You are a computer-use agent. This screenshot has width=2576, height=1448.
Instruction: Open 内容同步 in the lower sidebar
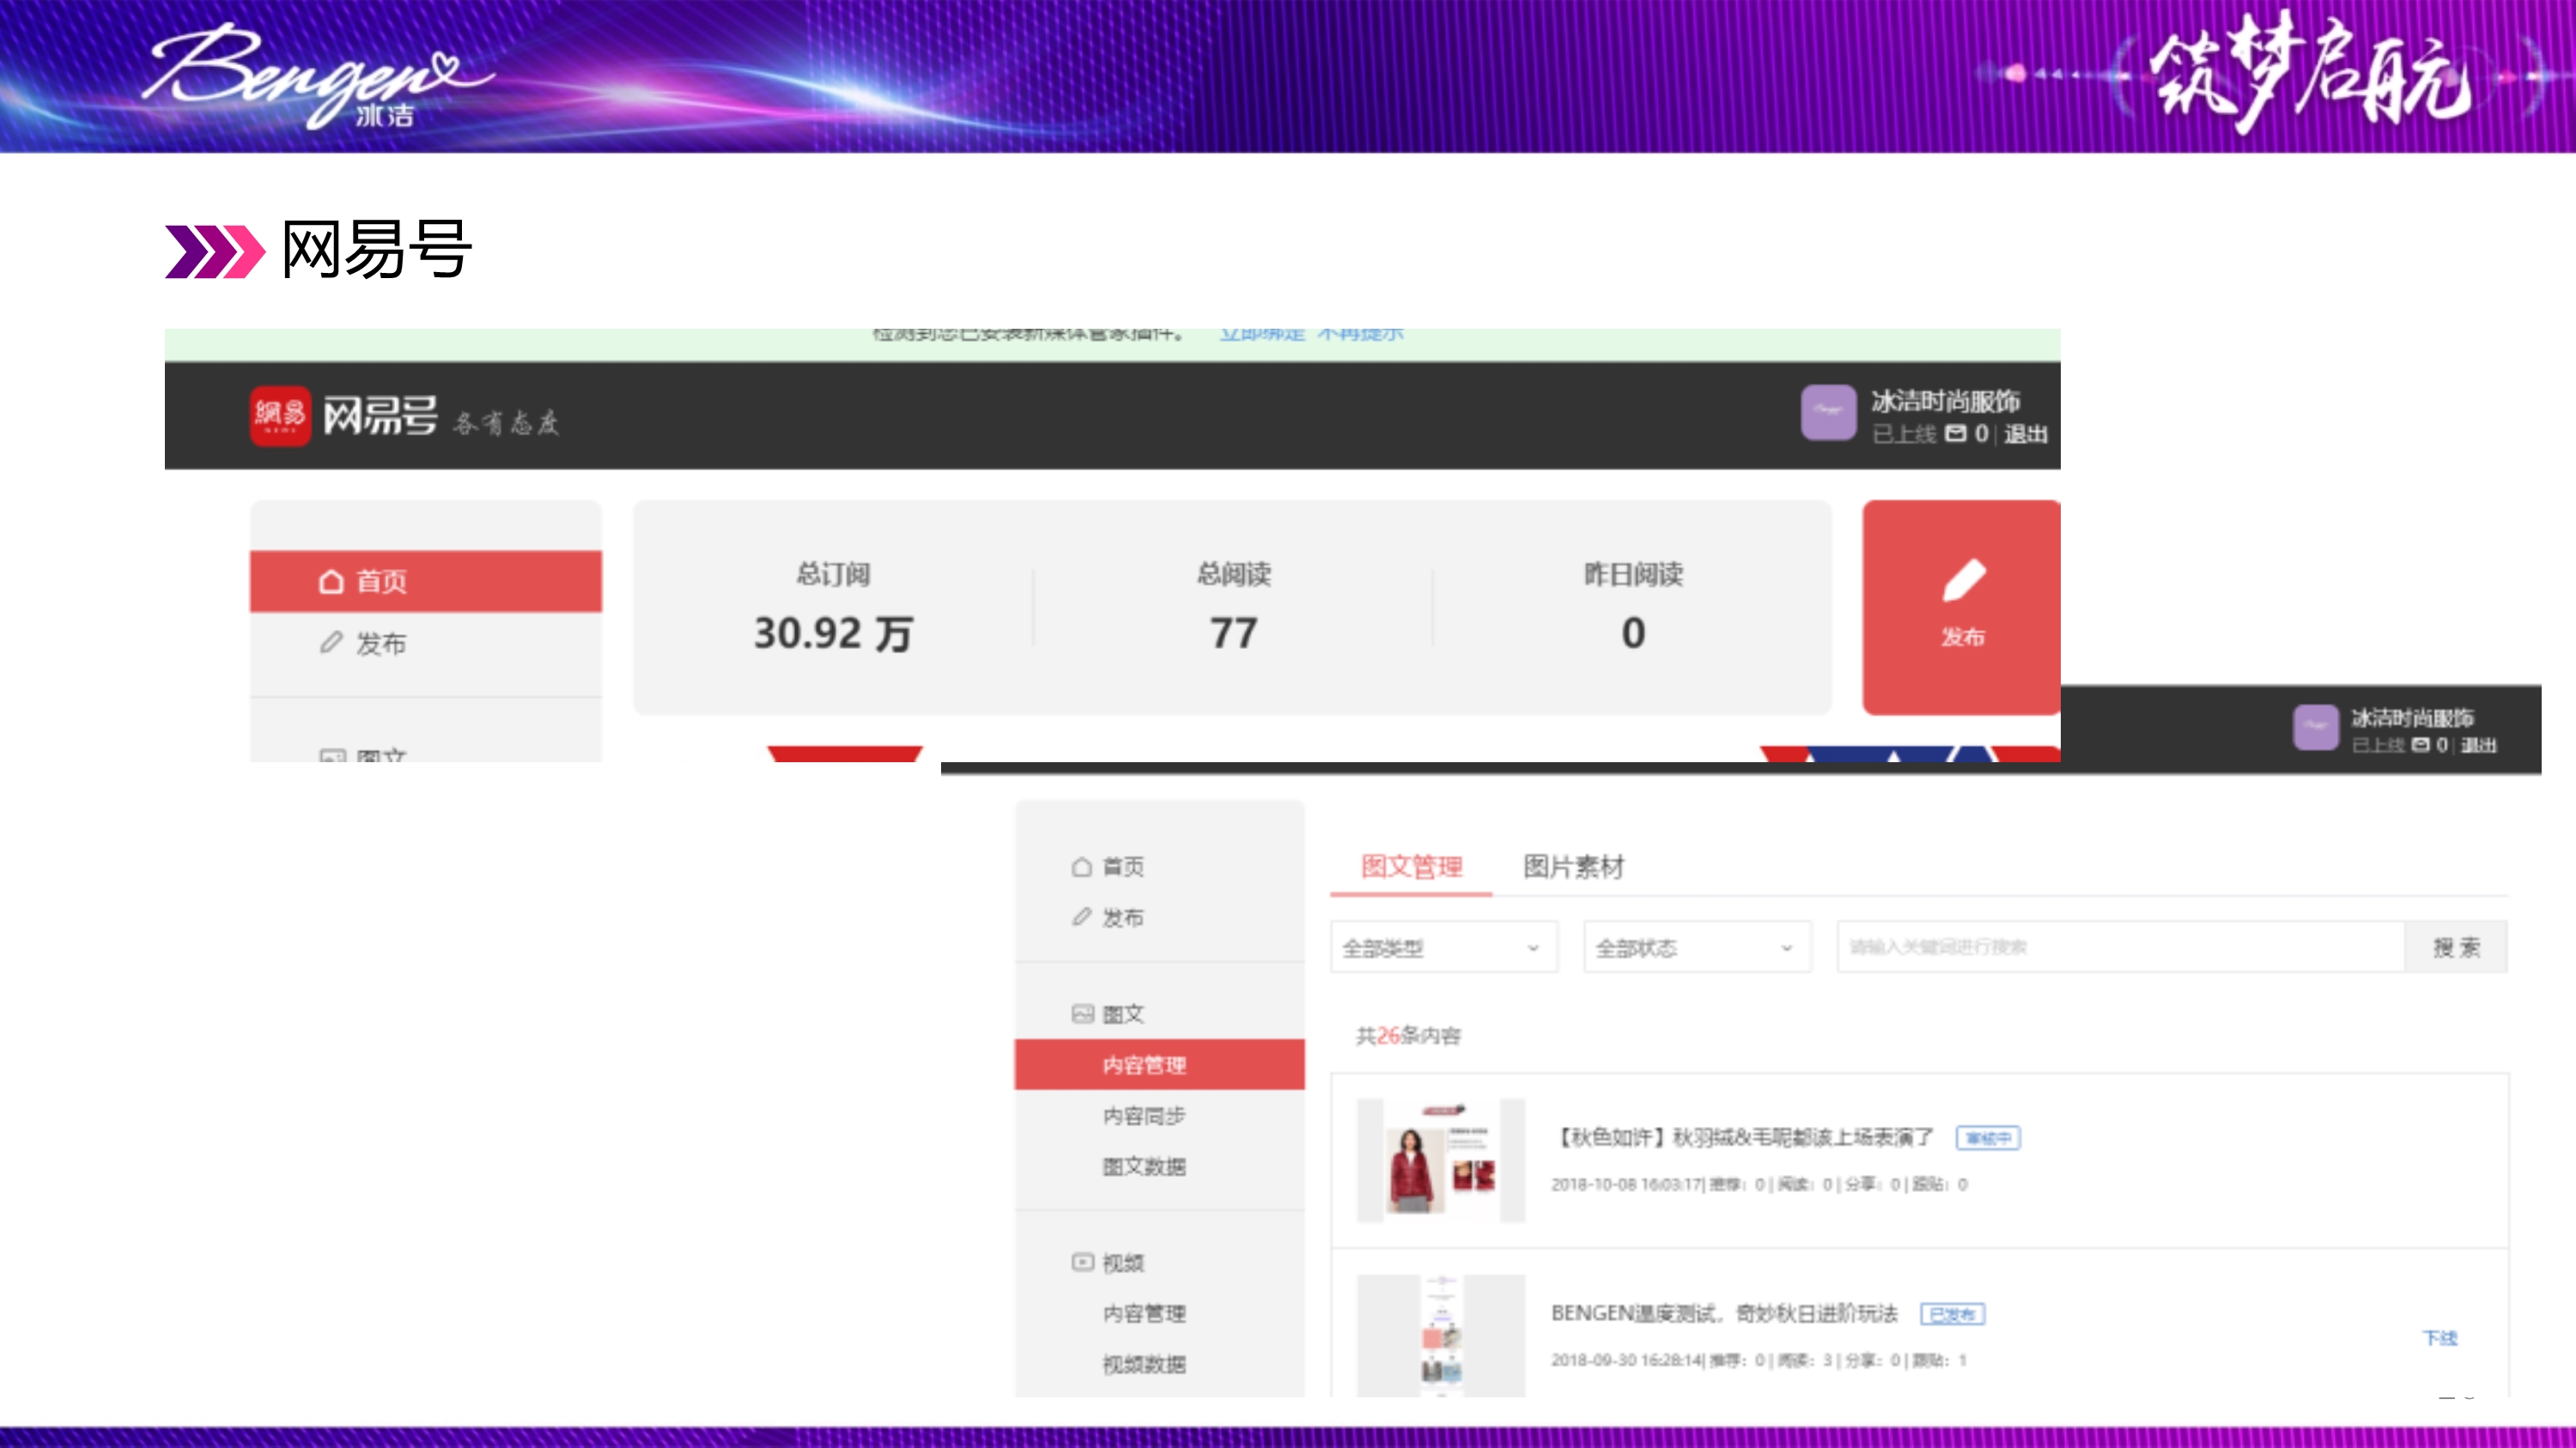pyautogui.click(x=1144, y=1115)
